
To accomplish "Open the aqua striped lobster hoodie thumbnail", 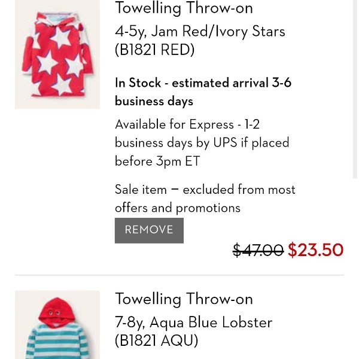I will (x=57, y=325).
